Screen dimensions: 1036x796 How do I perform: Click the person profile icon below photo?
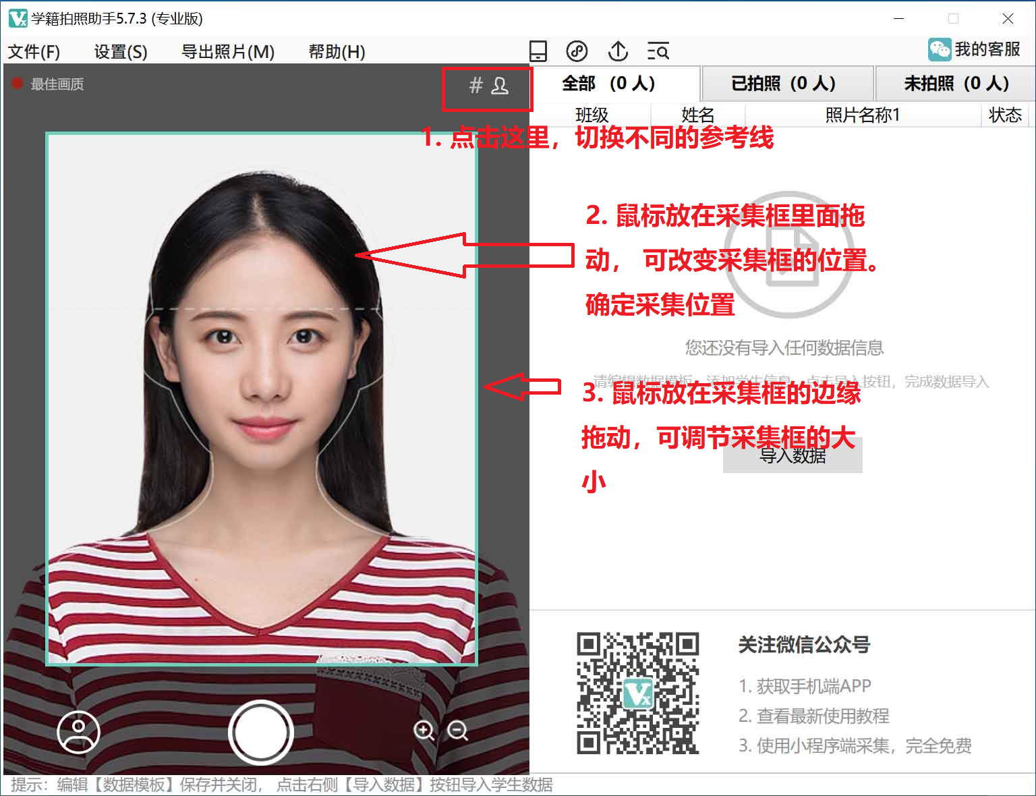tap(78, 732)
